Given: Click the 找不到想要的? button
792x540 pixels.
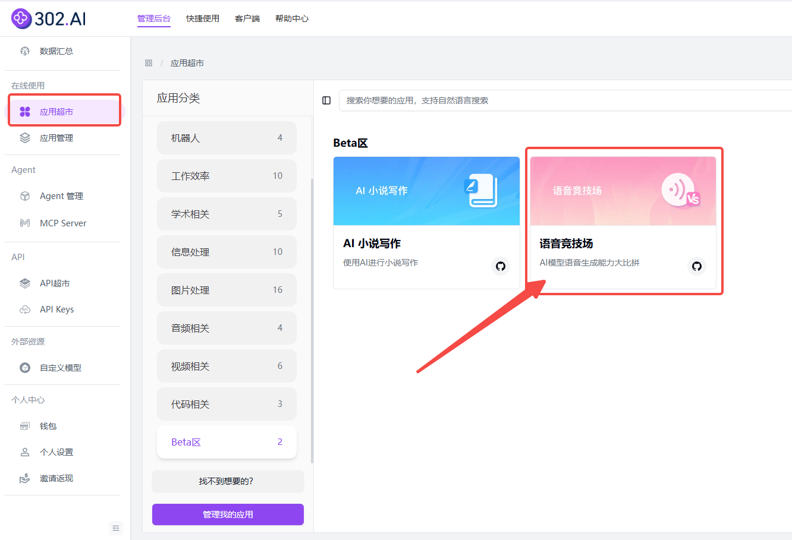Looking at the screenshot, I should pyautogui.click(x=228, y=481).
